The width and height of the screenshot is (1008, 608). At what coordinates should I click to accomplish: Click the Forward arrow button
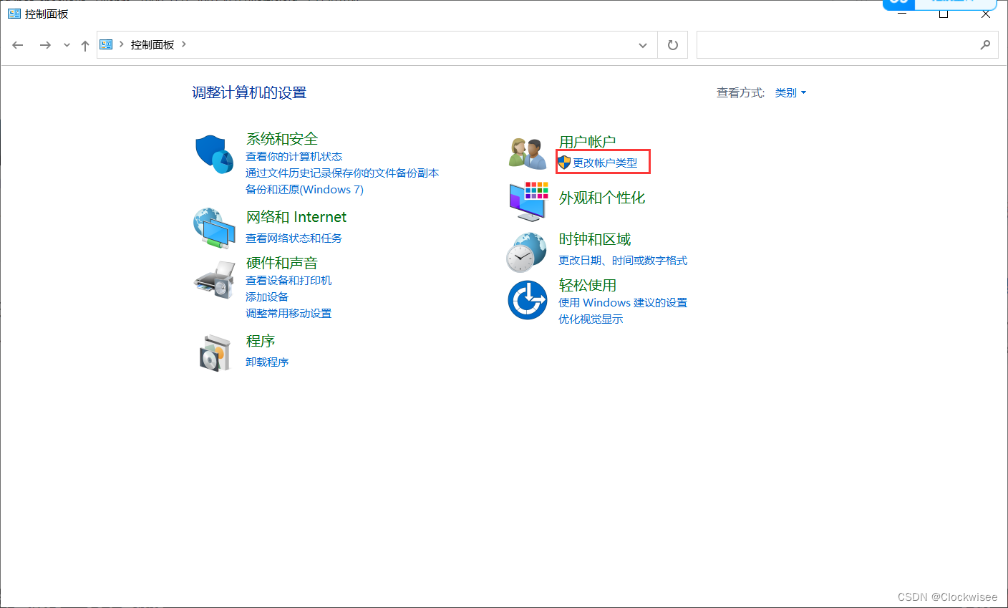[45, 45]
